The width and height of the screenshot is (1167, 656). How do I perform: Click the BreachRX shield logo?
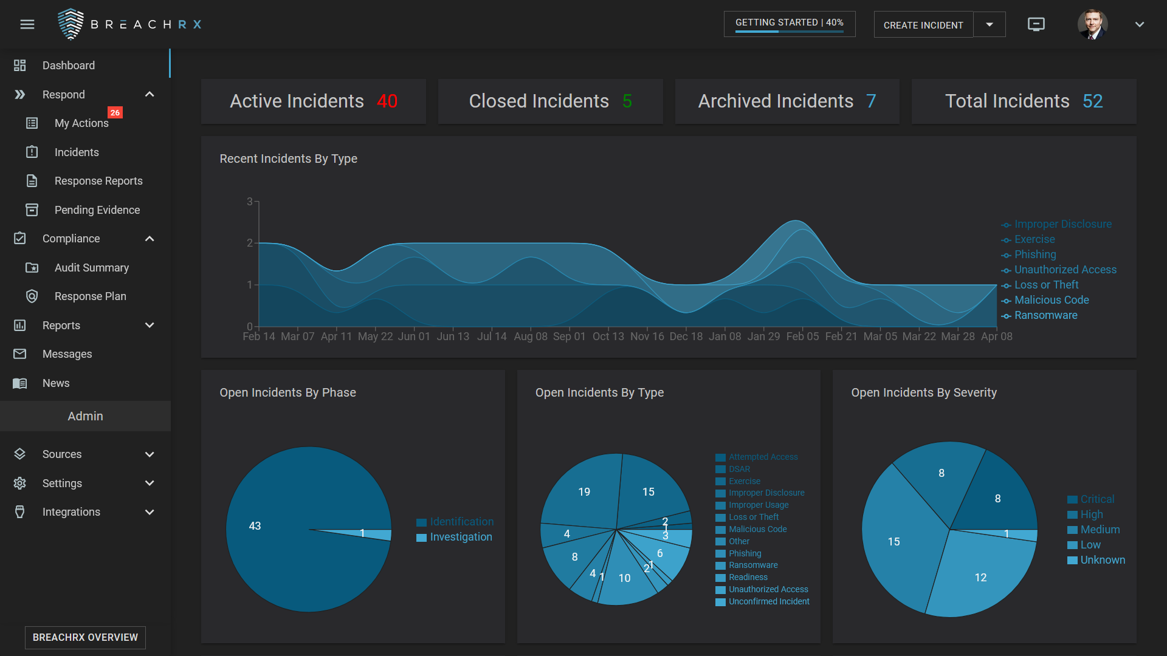point(71,24)
